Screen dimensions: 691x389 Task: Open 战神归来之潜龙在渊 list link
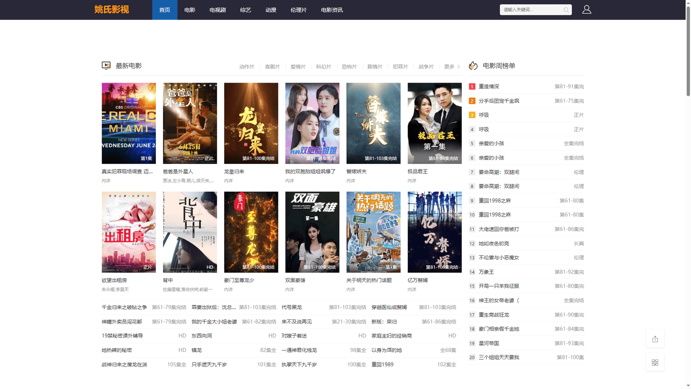[x=124, y=365]
